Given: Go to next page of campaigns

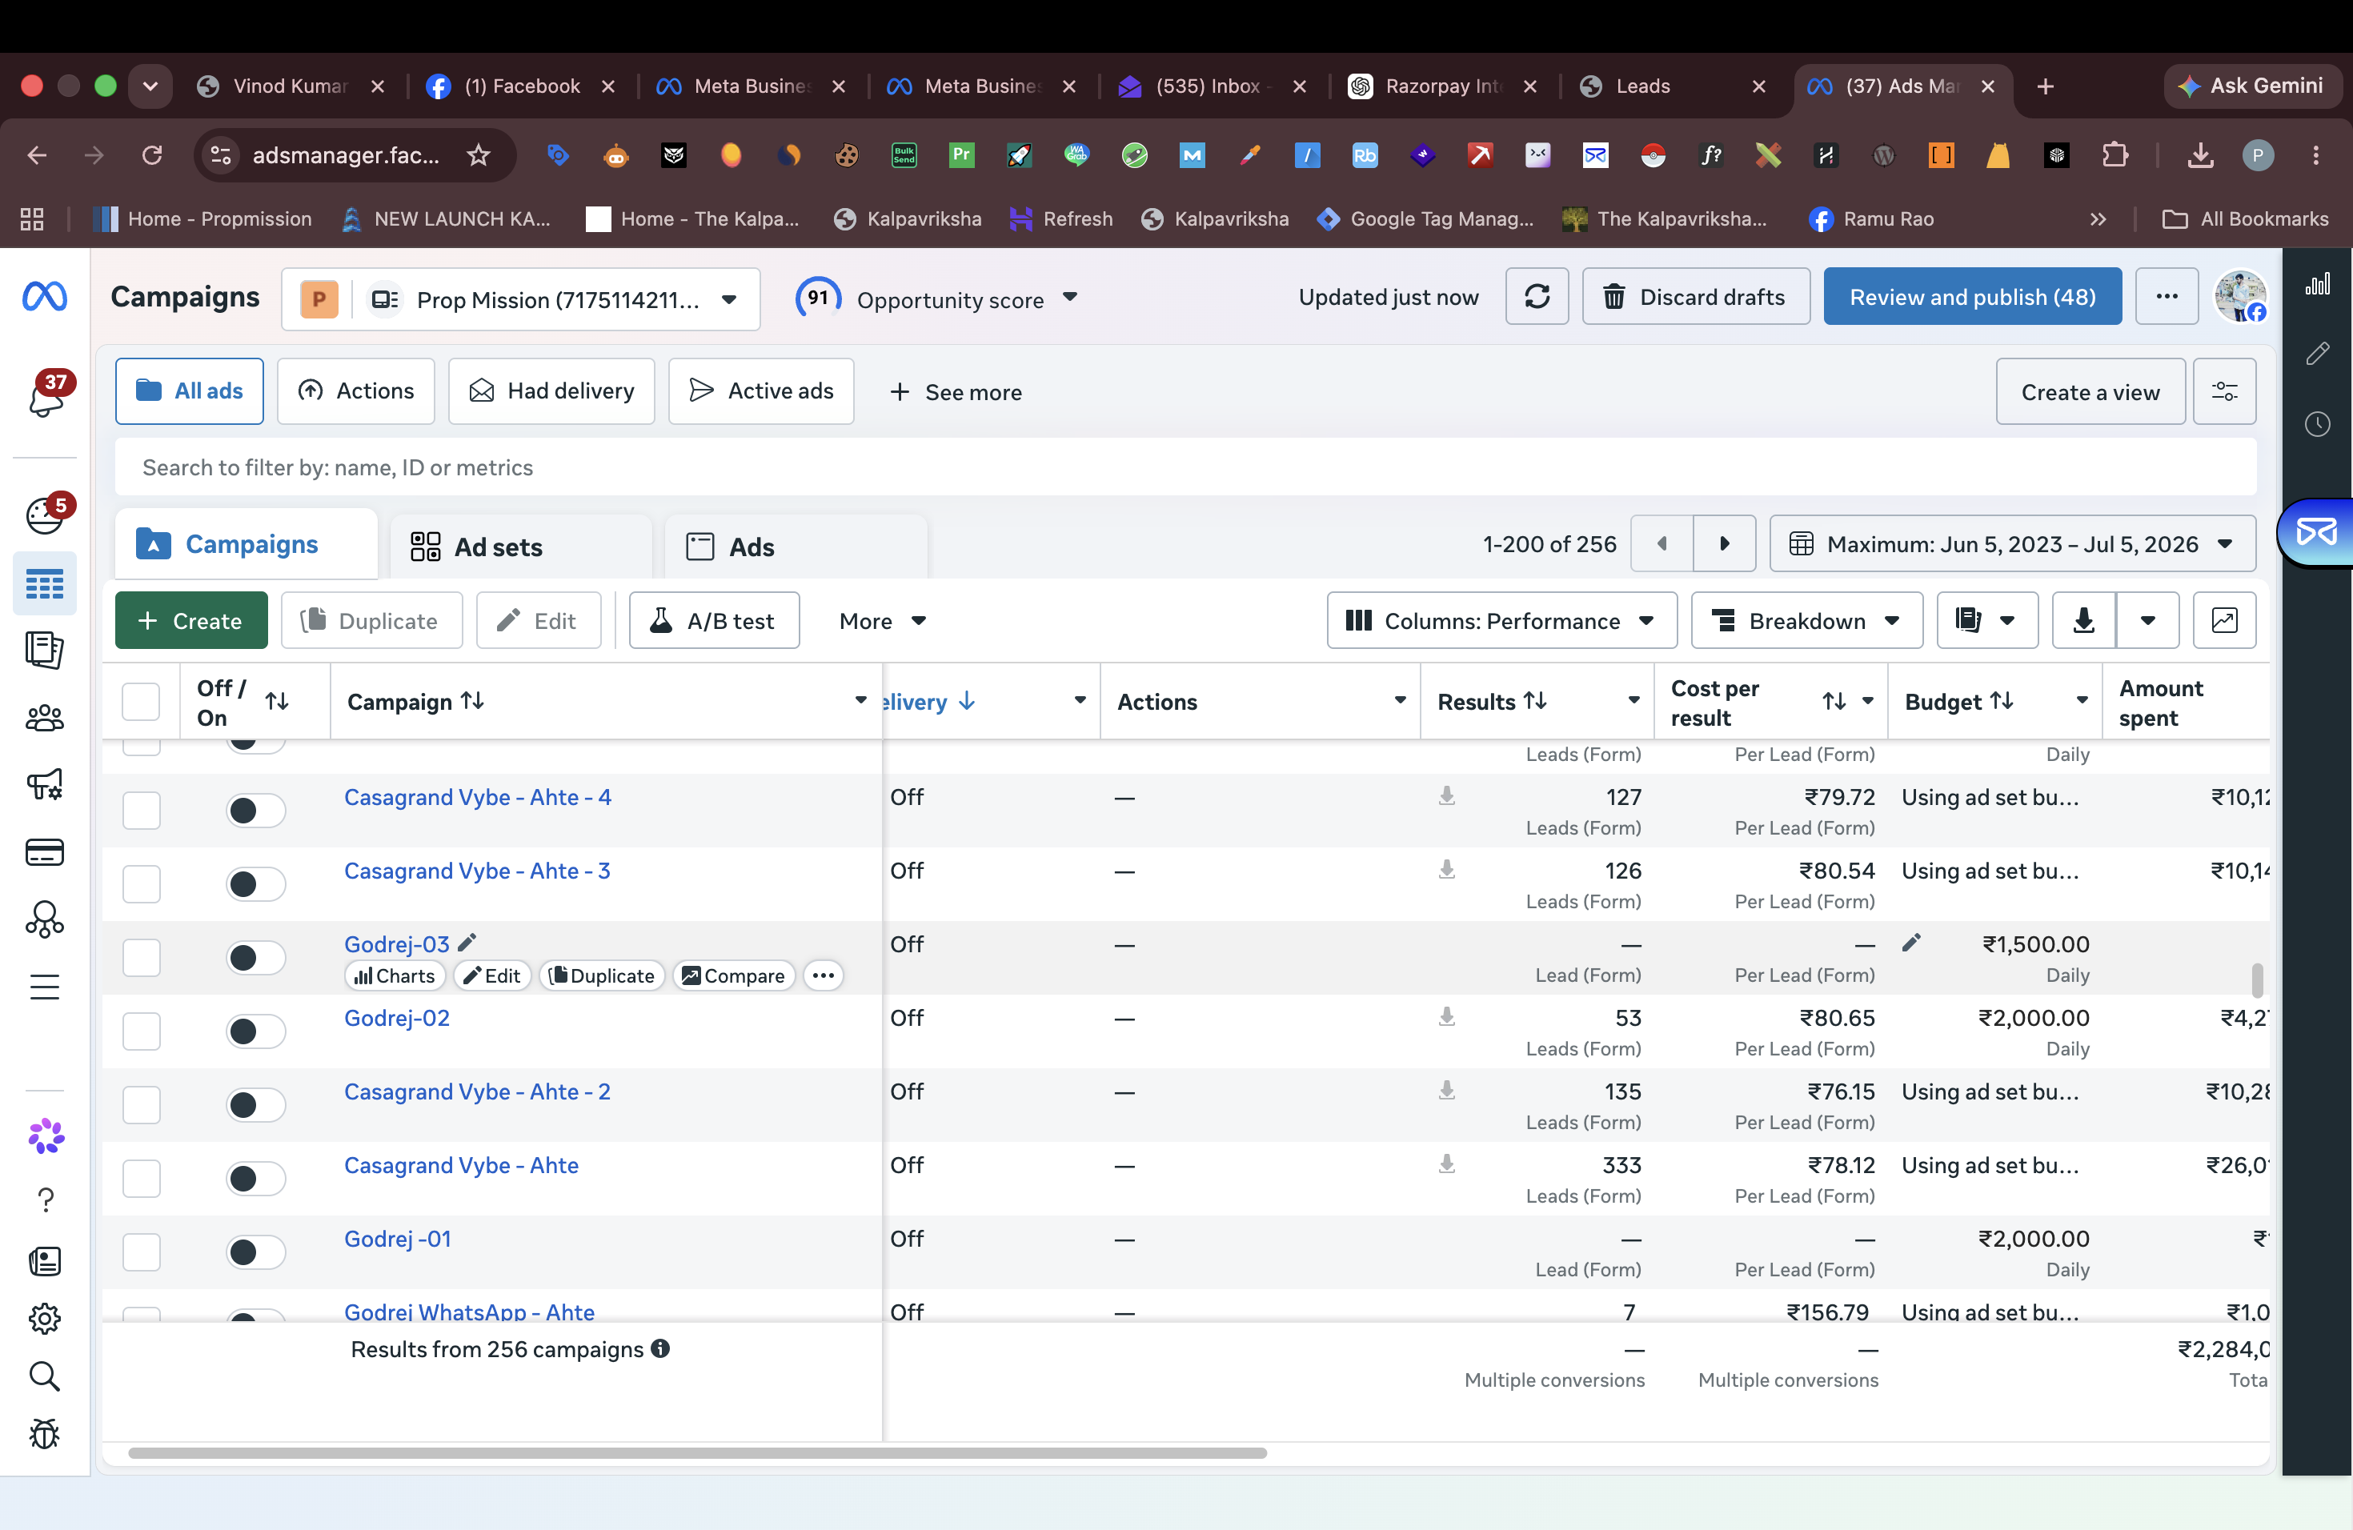Looking at the screenshot, I should pyautogui.click(x=1724, y=543).
